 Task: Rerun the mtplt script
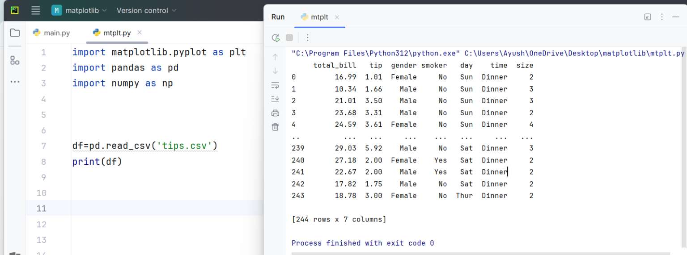(276, 38)
